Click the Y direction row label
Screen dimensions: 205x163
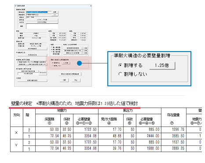point(17,145)
